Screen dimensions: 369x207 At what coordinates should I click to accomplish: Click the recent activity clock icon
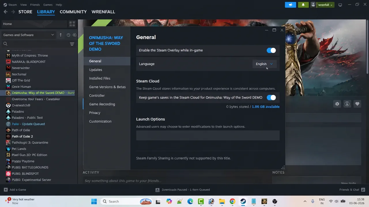click(68, 35)
